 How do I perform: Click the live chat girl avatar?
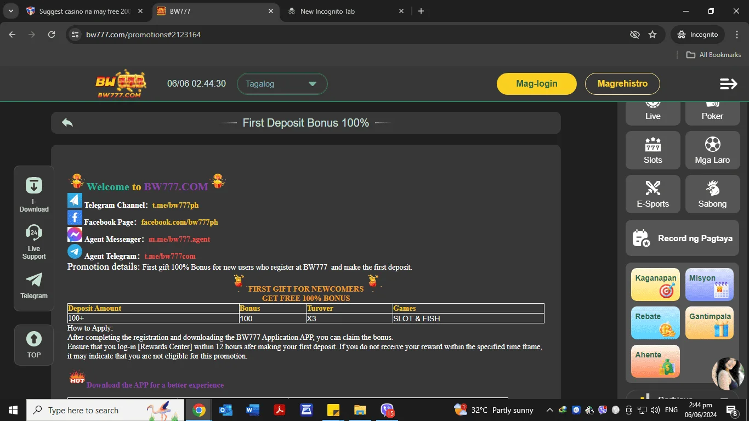728,374
